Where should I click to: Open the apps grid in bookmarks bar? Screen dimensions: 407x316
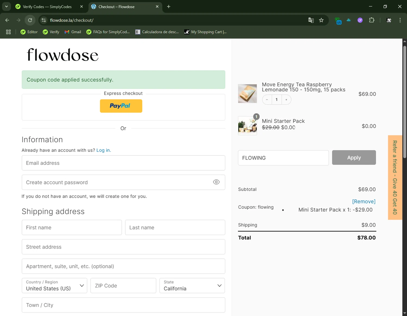8,32
